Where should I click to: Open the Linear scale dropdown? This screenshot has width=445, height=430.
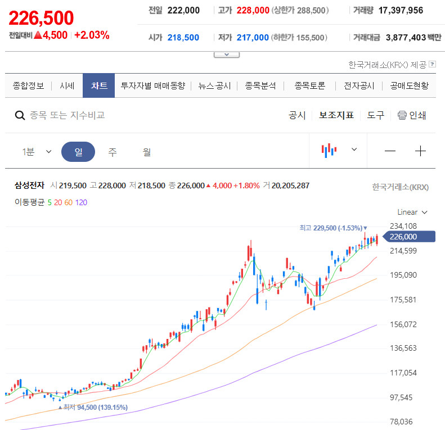(412, 212)
